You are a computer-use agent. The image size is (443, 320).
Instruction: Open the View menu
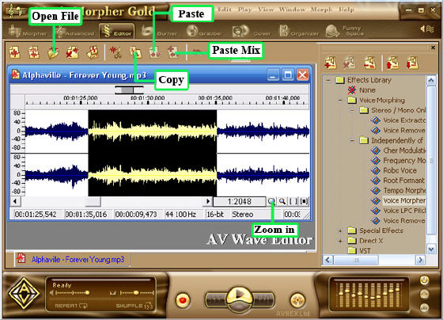(x=266, y=10)
